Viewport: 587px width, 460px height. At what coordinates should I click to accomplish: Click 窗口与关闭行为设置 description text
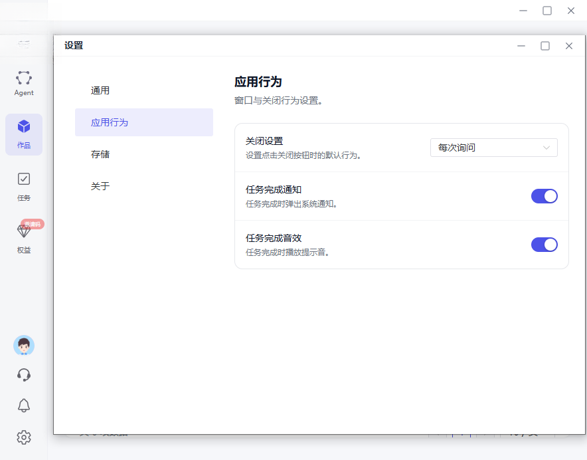[x=278, y=100]
